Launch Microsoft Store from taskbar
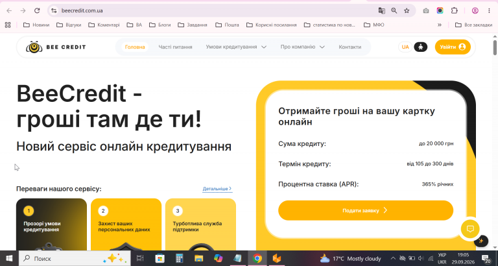The image size is (498, 266). click(x=160, y=258)
